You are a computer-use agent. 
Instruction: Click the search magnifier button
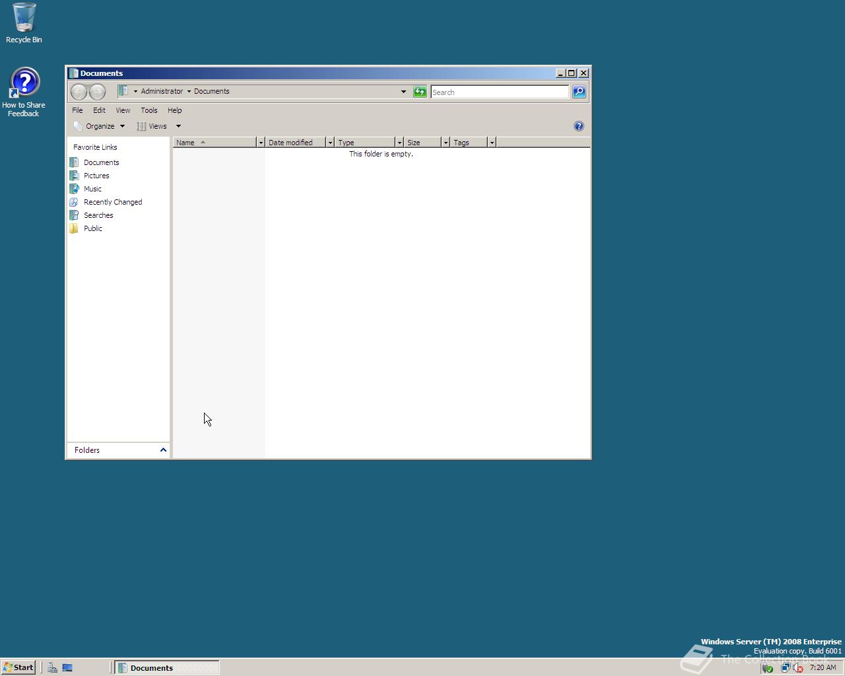(x=579, y=92)
